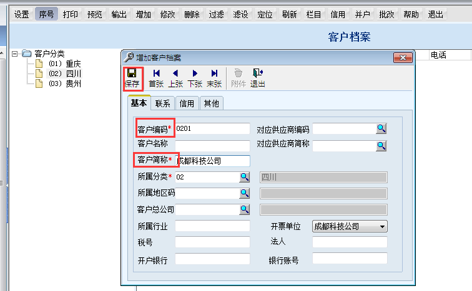Click 栏目 in main toolbar
The image size is (472, 291).
point(313,14)
